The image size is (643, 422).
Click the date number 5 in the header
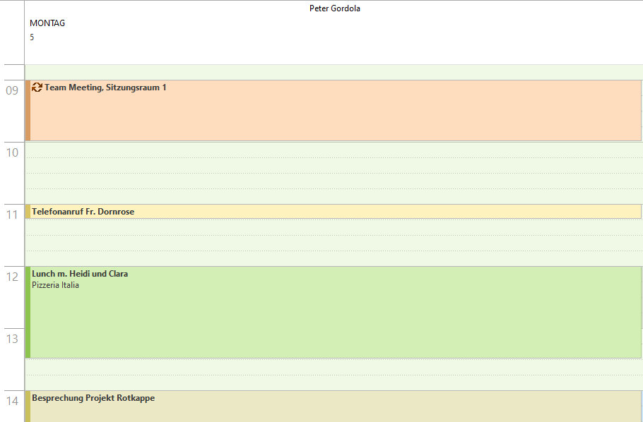pos(31,37)
